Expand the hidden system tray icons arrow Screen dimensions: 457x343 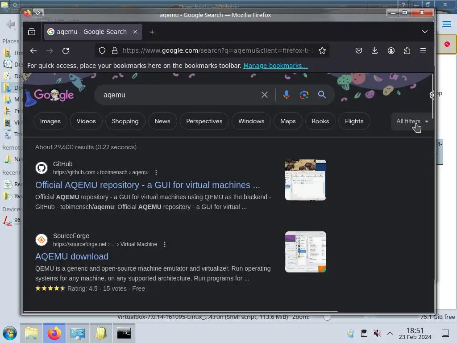pos(390,333)
